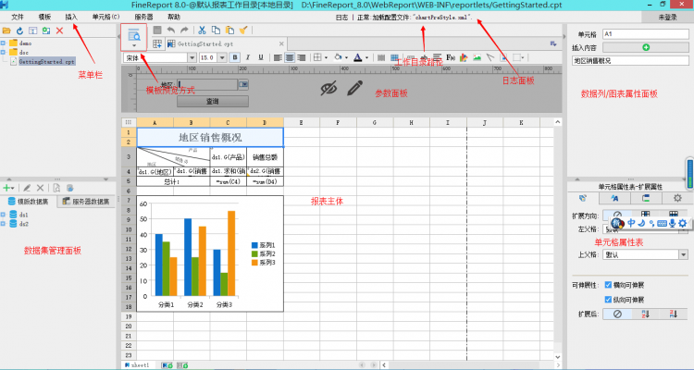Undo the last action
694x370 pixels.
pos(170,31)
